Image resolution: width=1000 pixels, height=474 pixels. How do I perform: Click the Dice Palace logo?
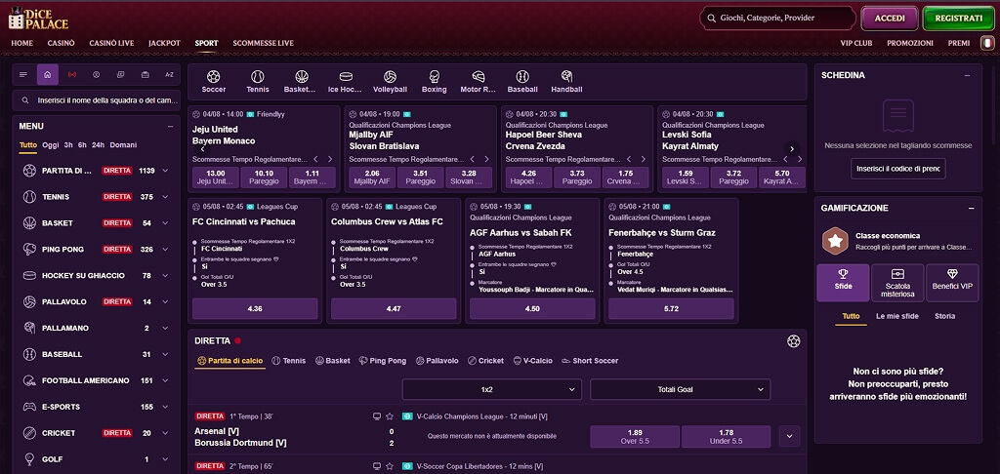click(x=38, y=18)
